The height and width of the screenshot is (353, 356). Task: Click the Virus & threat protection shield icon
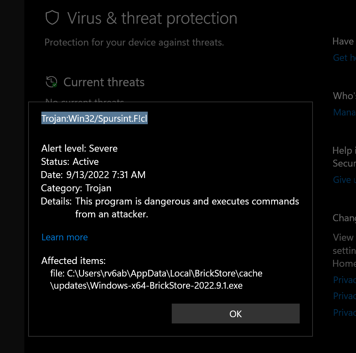point(51,18)
